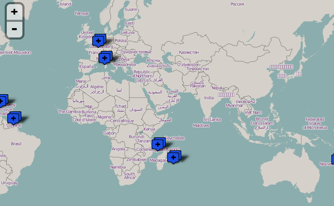The height and width of the screenshot is (206, 334).
Task: Expand the marker cluster near Comores
Action: [158, 144]
